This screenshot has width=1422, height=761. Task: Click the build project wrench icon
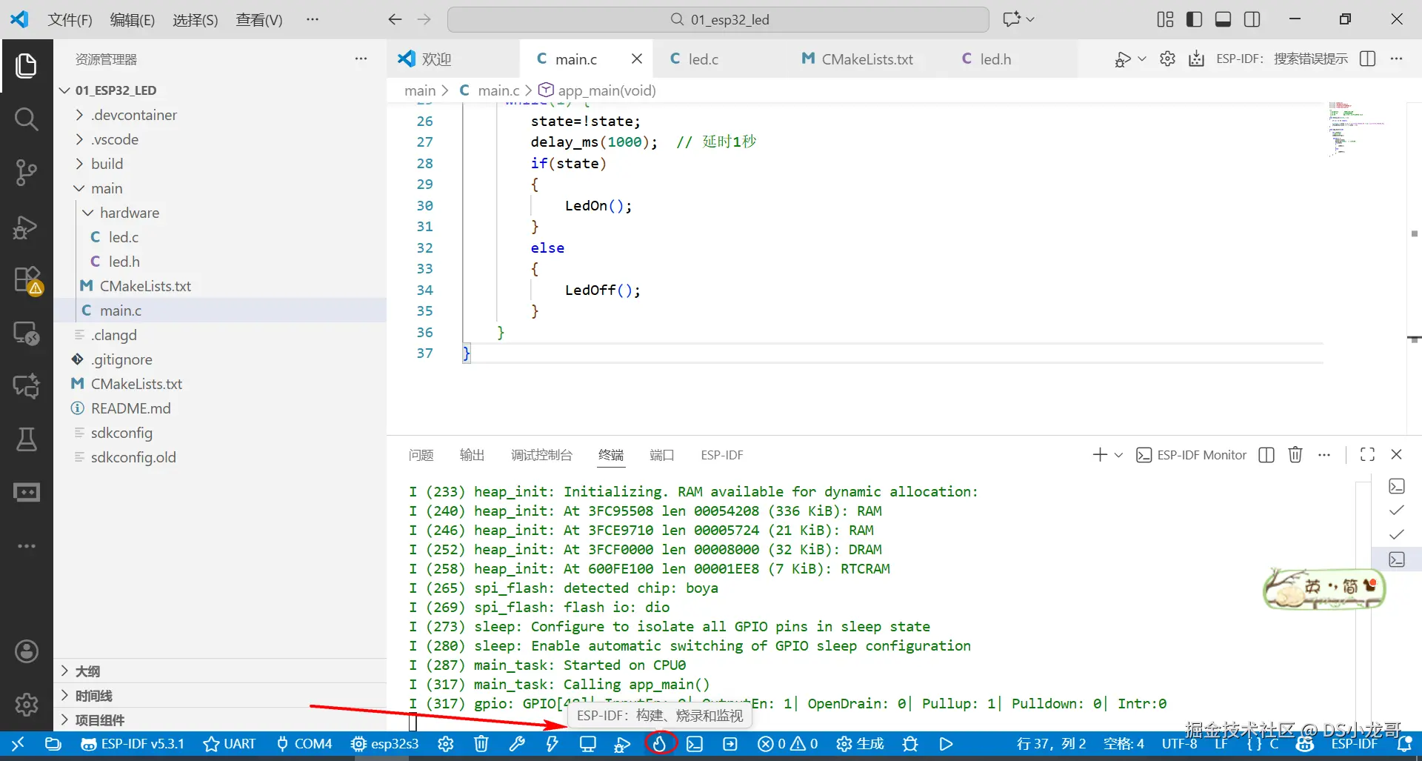click(x=517, y=743)
